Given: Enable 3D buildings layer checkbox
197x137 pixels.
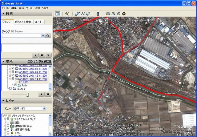Looking at the screenshot, I should (8, 126).
